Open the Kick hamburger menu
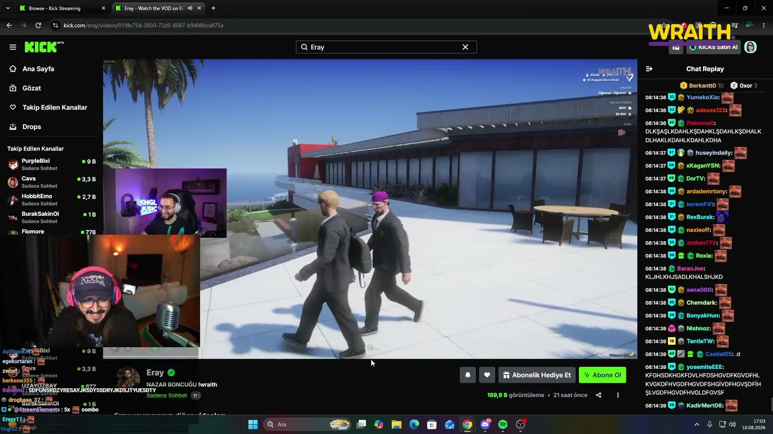This screenshot has height=434, width=773. coord(13,47)
